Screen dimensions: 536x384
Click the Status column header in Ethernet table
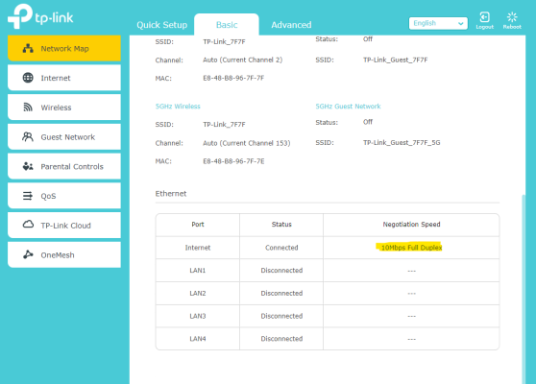point(281,225)
